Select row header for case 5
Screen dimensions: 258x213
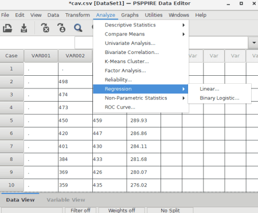(x=11, y=121)
